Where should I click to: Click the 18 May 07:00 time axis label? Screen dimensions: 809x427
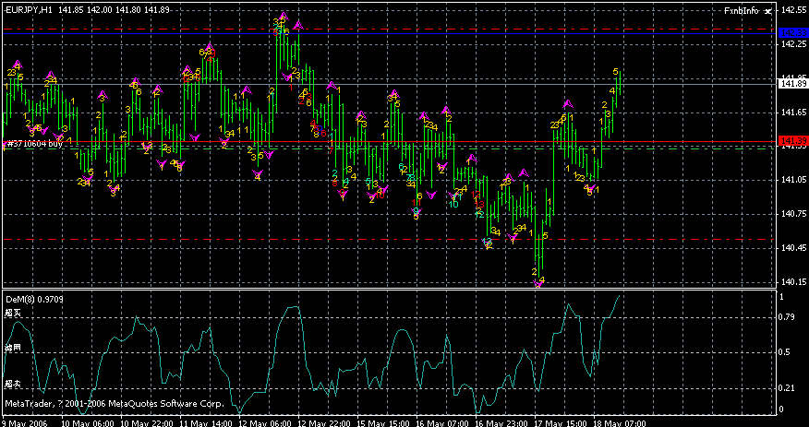click(619, 421)
